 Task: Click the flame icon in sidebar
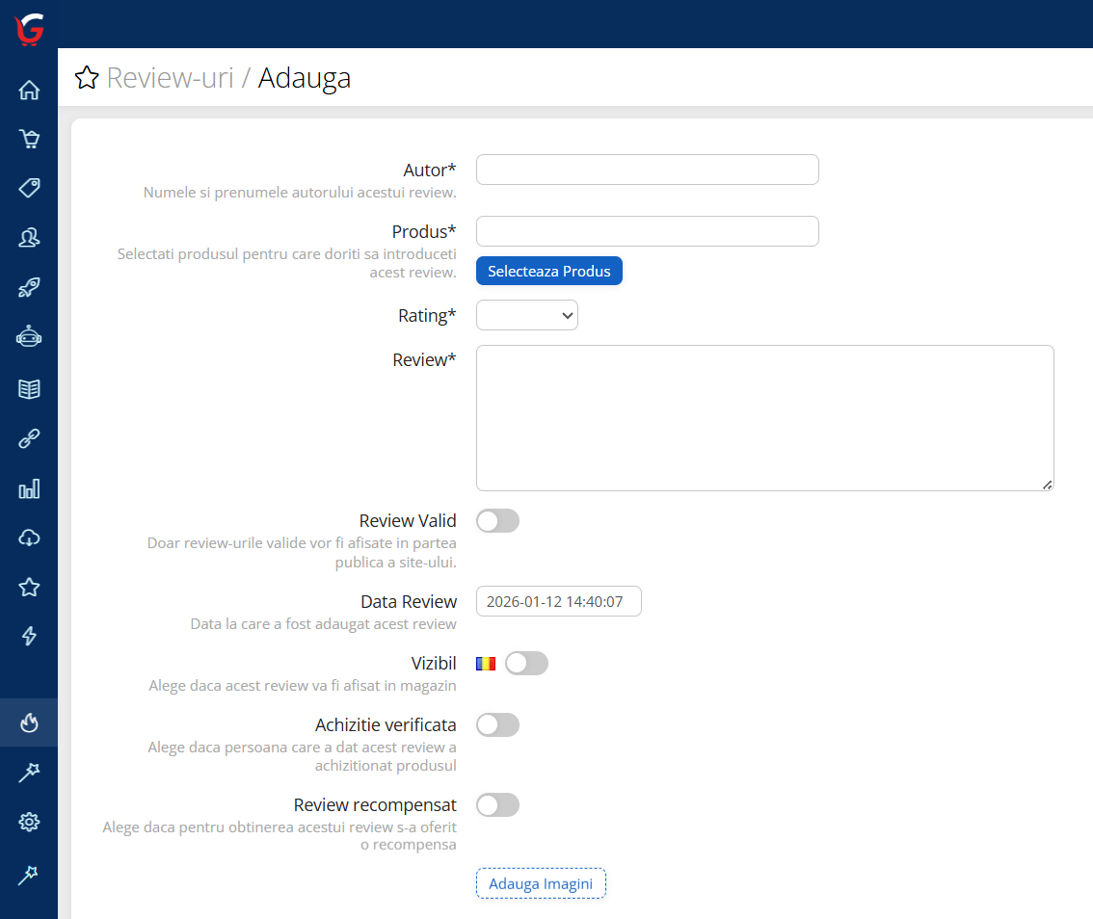[29, 722]
